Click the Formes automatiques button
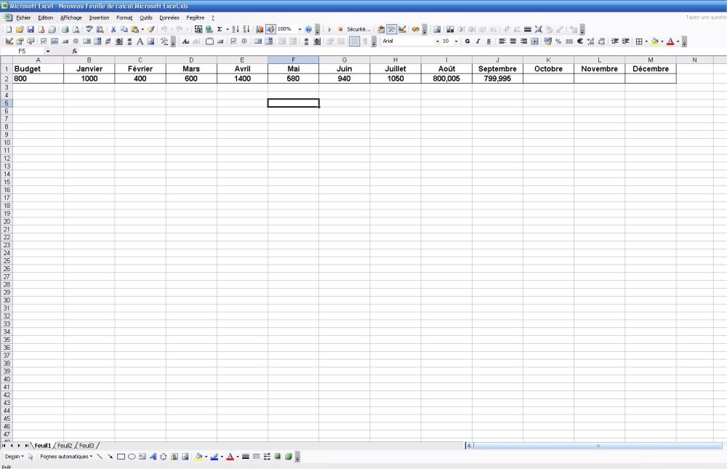 point(66,457)
